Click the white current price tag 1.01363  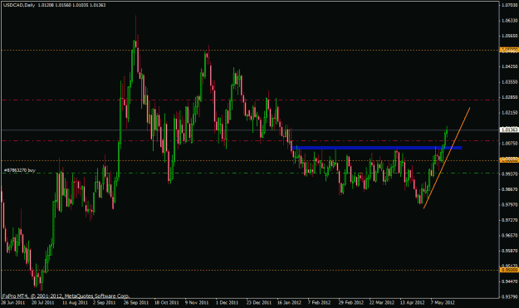click(509, 130)
